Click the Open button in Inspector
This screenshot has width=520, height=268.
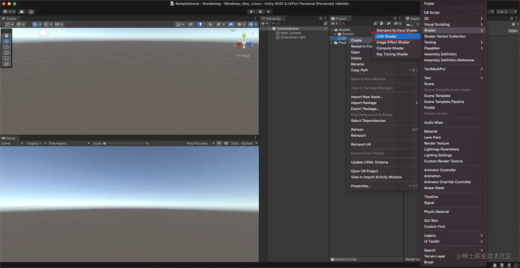click(x=512, y=31)
